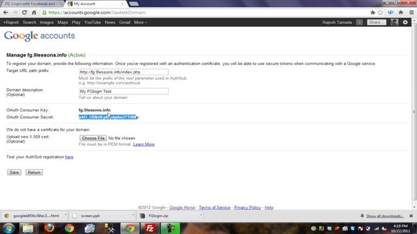Click the Choose File button
417x234 pixels.
click(93, 138)
